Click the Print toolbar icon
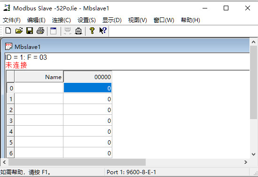This screenshot has width=258, height=177. [x=40, y=31]
